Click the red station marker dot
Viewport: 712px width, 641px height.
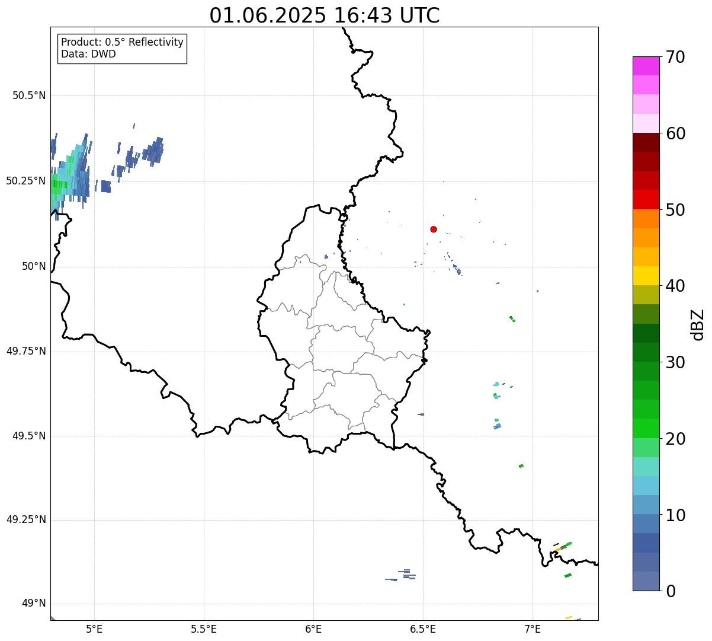click(x=434, y=229)
